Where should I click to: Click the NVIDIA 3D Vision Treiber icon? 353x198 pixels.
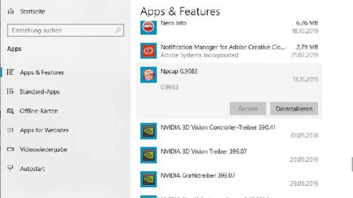click(148, 155)
